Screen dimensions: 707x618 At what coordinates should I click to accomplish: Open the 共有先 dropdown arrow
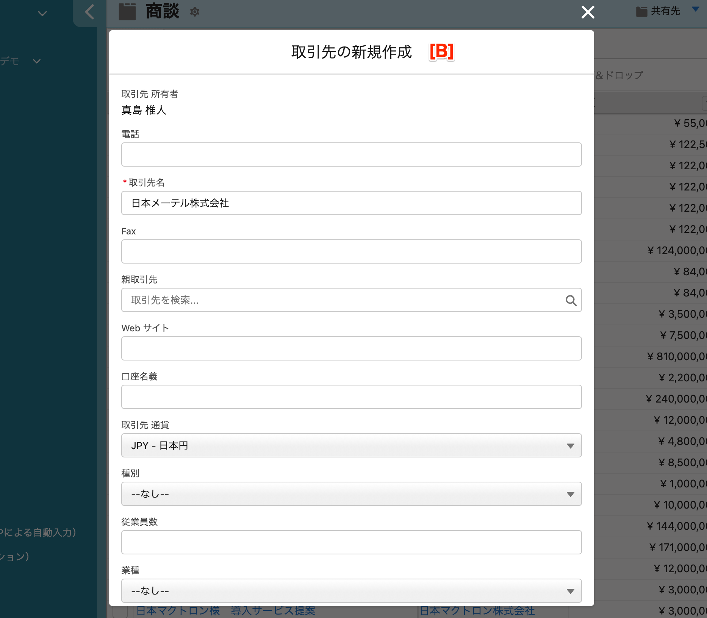(696, 9)
